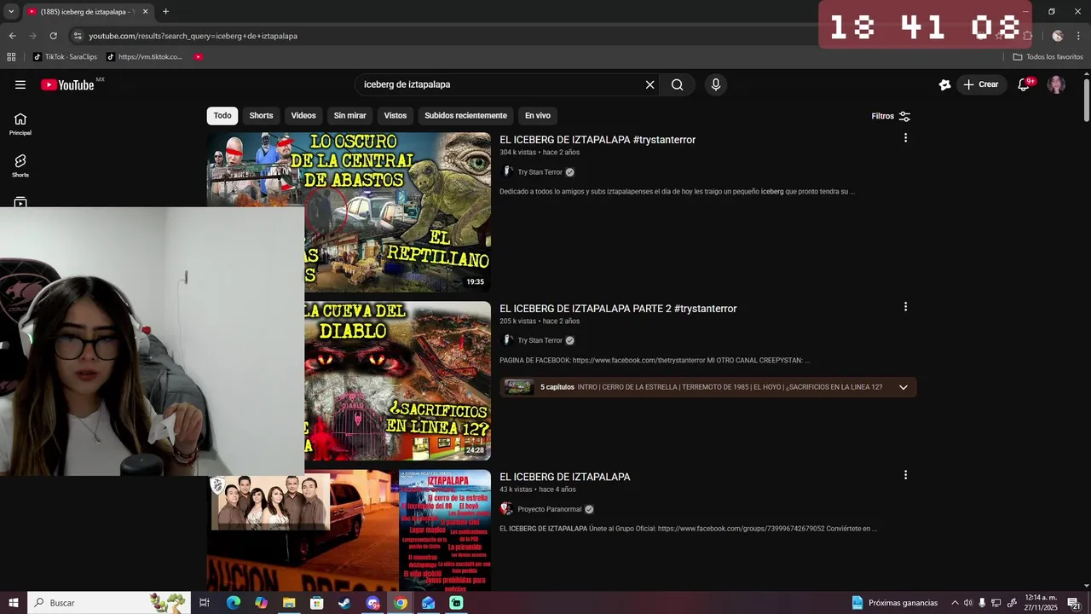1091x614 pixels.
Task: Reload the page in the browser
Action: point(53,36)
